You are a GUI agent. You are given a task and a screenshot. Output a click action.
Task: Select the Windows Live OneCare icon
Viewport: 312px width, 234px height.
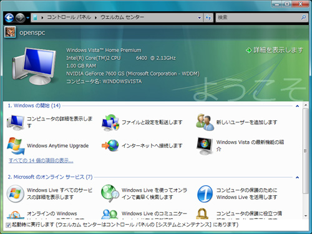coord(205,193)
